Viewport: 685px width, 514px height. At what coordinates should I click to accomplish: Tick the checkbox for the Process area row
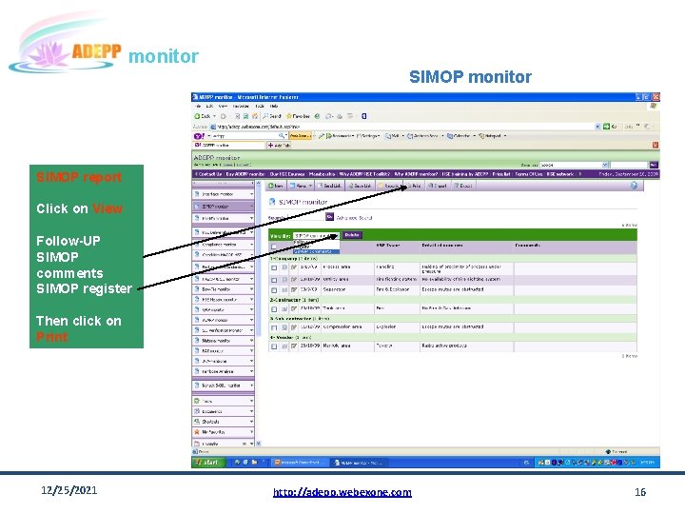click(274, 267)
